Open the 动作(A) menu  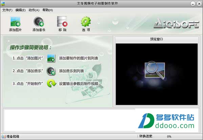click(x=34, y=10)
